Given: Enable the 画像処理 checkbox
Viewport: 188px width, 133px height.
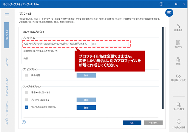Looking at the screenshot, I should tap(27, 75).
